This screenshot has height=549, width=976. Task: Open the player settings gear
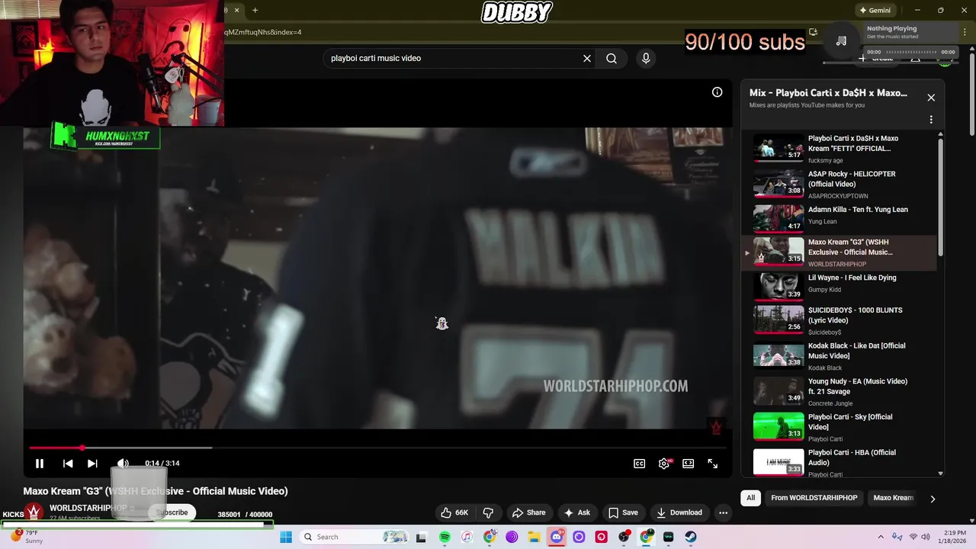664,464
